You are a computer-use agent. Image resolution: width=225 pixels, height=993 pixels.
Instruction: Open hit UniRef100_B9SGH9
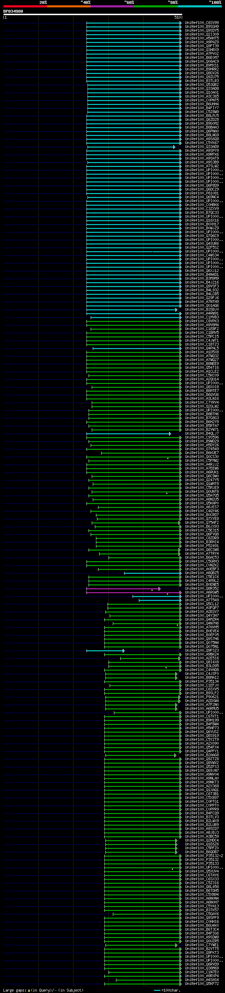[x=201, y=27]
